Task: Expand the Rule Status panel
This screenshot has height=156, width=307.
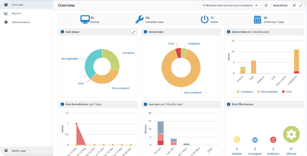Action: click(134, 32)
